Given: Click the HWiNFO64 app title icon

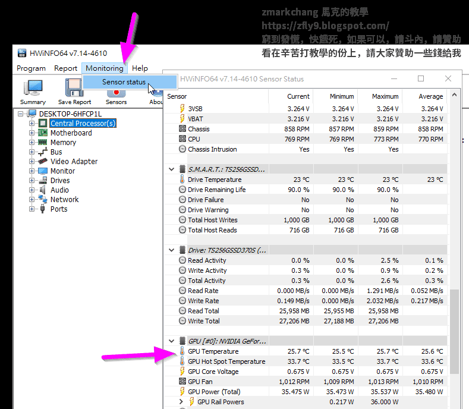Looking at the screenshot, I should (22, 53).
